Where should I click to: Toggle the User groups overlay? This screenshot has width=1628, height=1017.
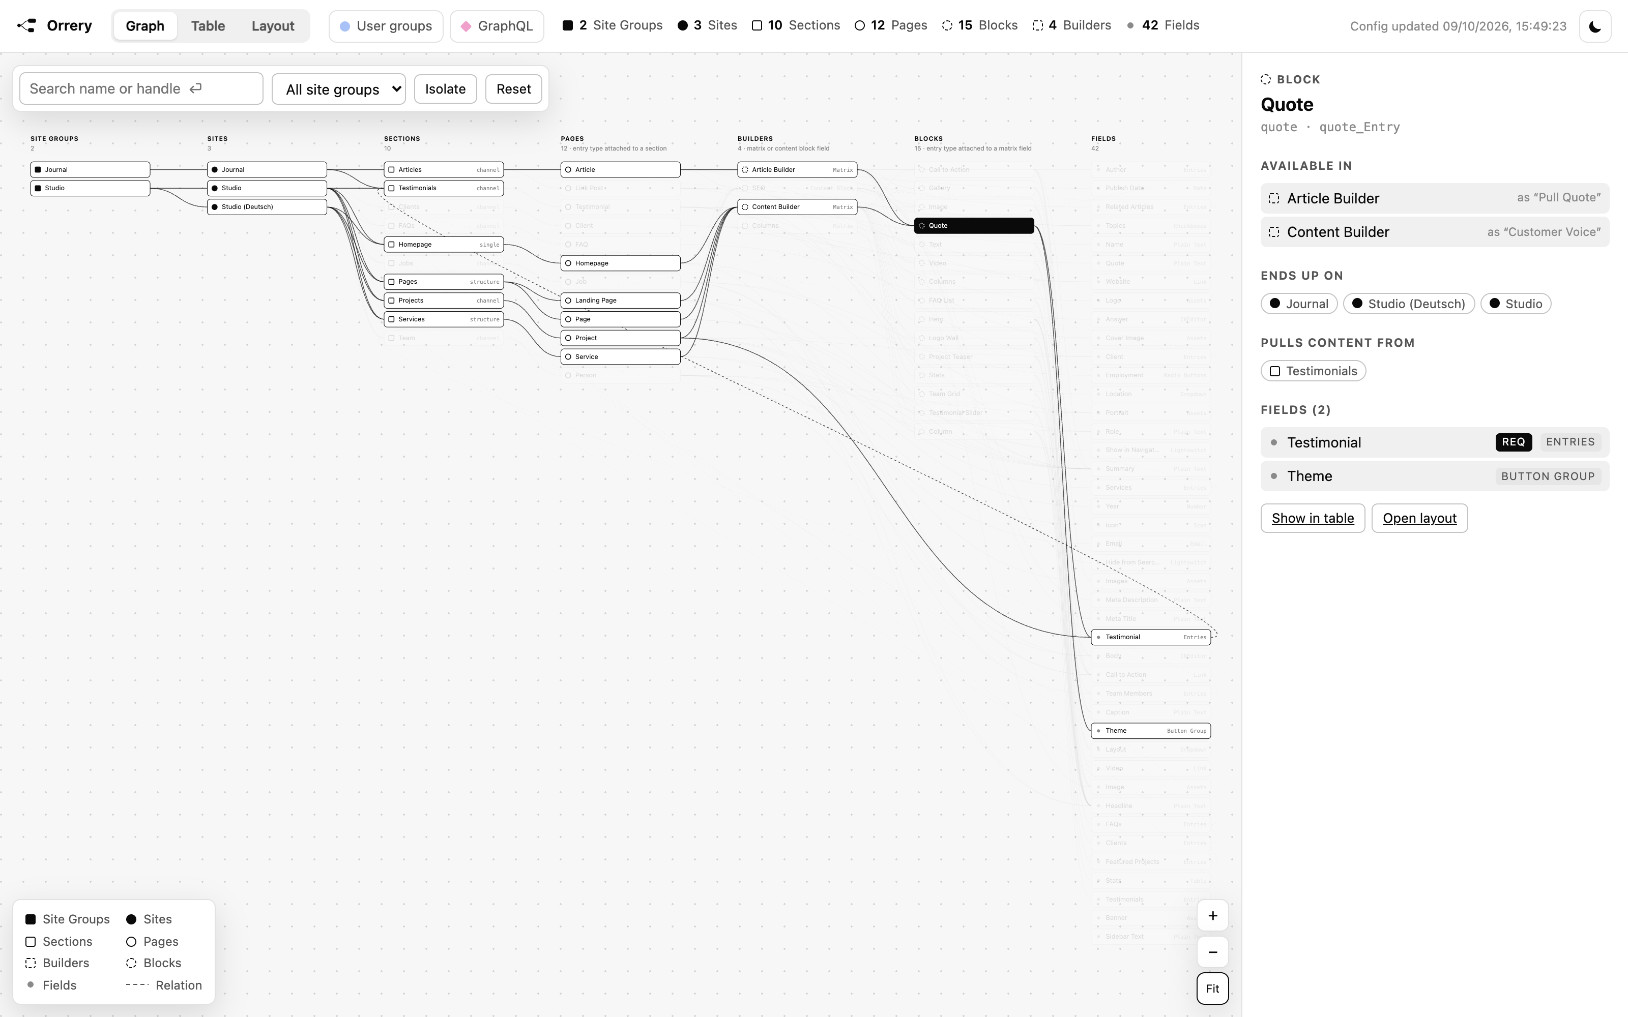tap(386, 26)
